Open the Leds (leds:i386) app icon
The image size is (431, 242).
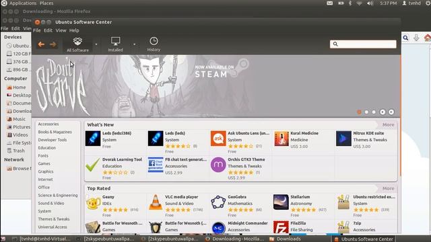[x=93, y=138]
